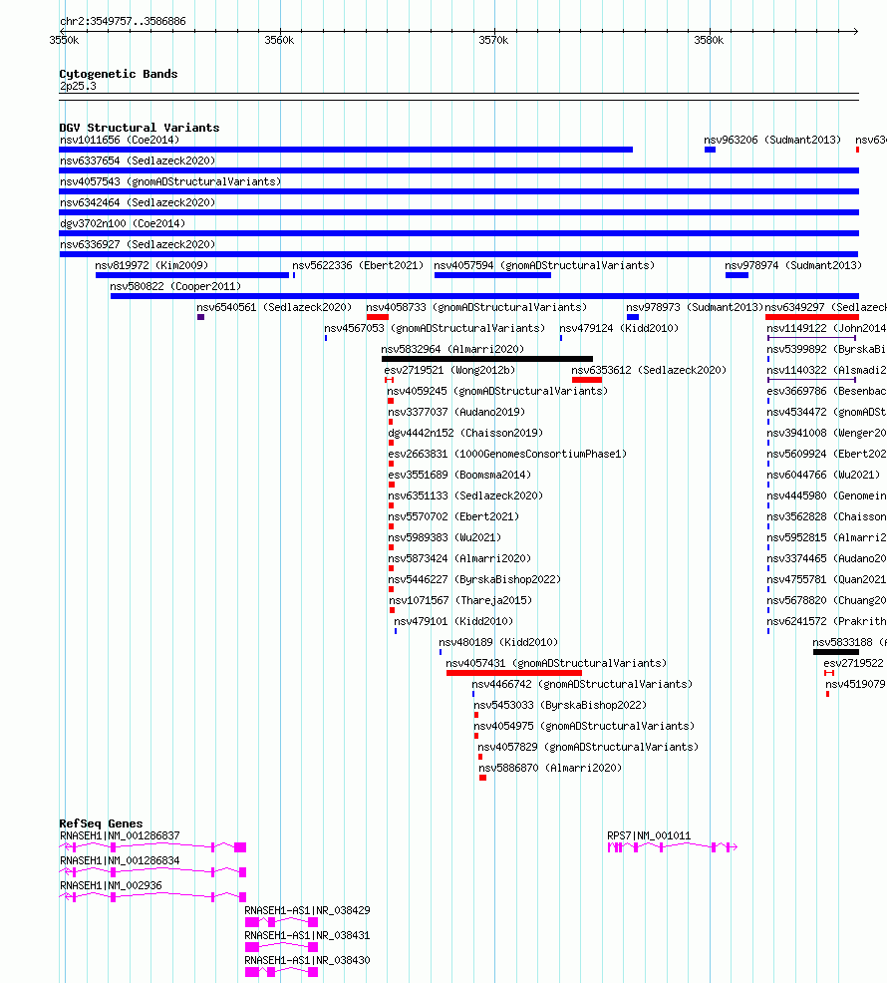This screenshot has height=983, width=887.
Task: Click nsv6351133 (Sedlazeck2020) label
Action: [465, 495]
